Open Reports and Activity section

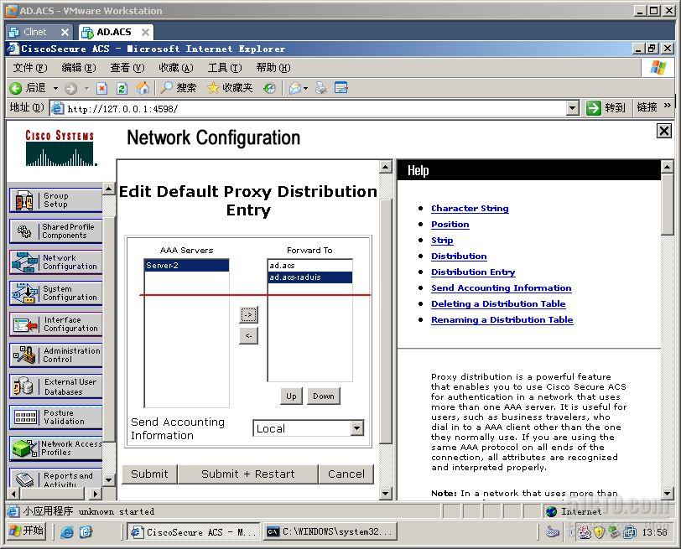pos(55,478)
